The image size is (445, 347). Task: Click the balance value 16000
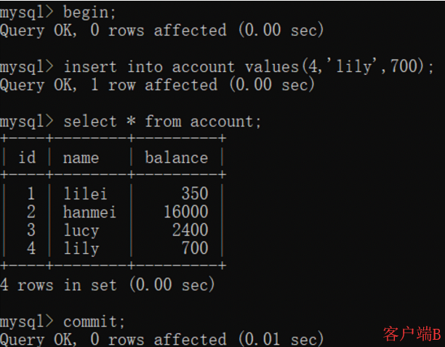pyautogui.click(x=186, y=212)
